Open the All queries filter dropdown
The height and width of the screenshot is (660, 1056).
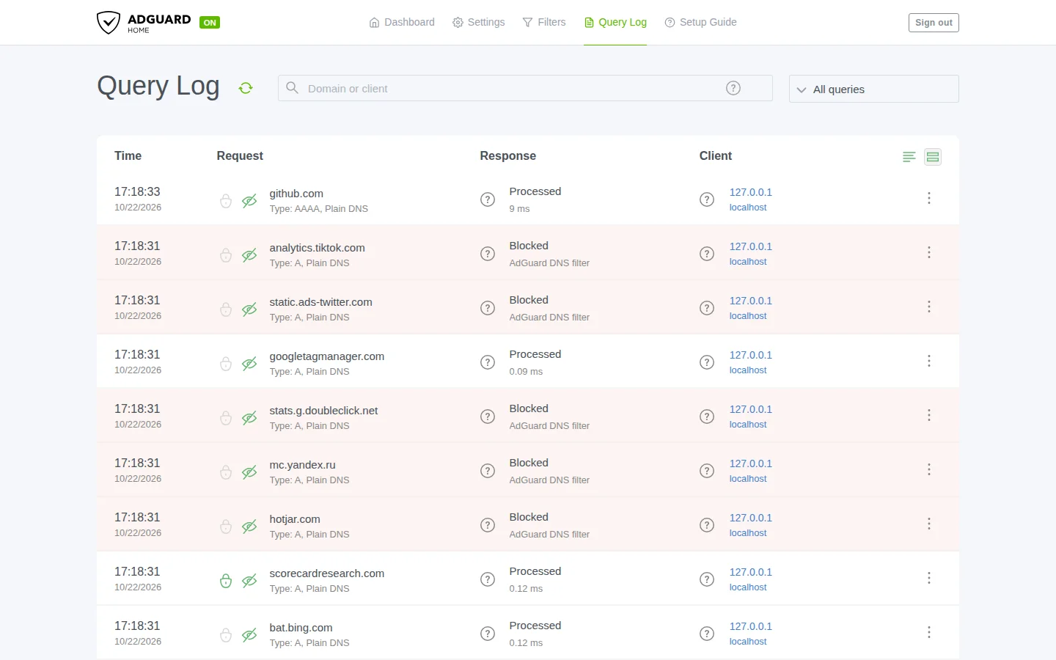pyautogui.click(x=873, y=89)
